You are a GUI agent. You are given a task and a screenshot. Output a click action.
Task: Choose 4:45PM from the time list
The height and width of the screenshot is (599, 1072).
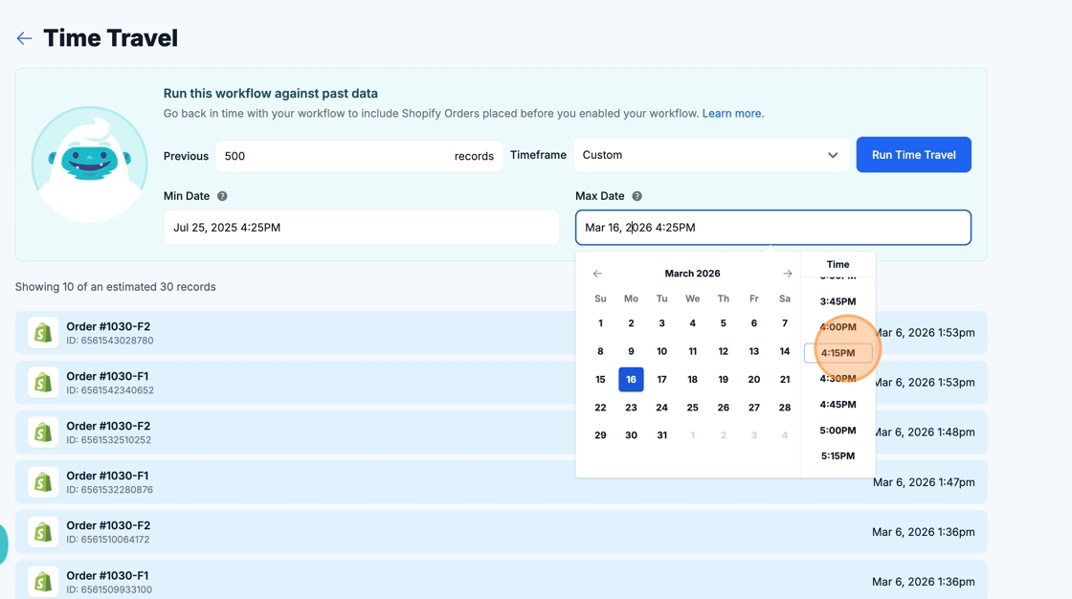click(837, 405)
